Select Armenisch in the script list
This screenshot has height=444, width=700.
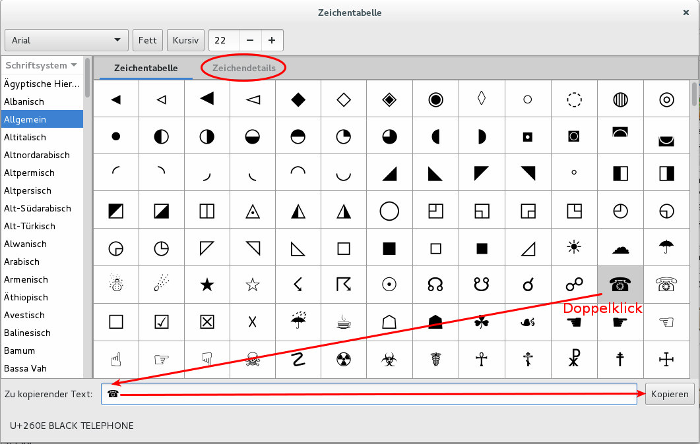click(x=26, y=279)
